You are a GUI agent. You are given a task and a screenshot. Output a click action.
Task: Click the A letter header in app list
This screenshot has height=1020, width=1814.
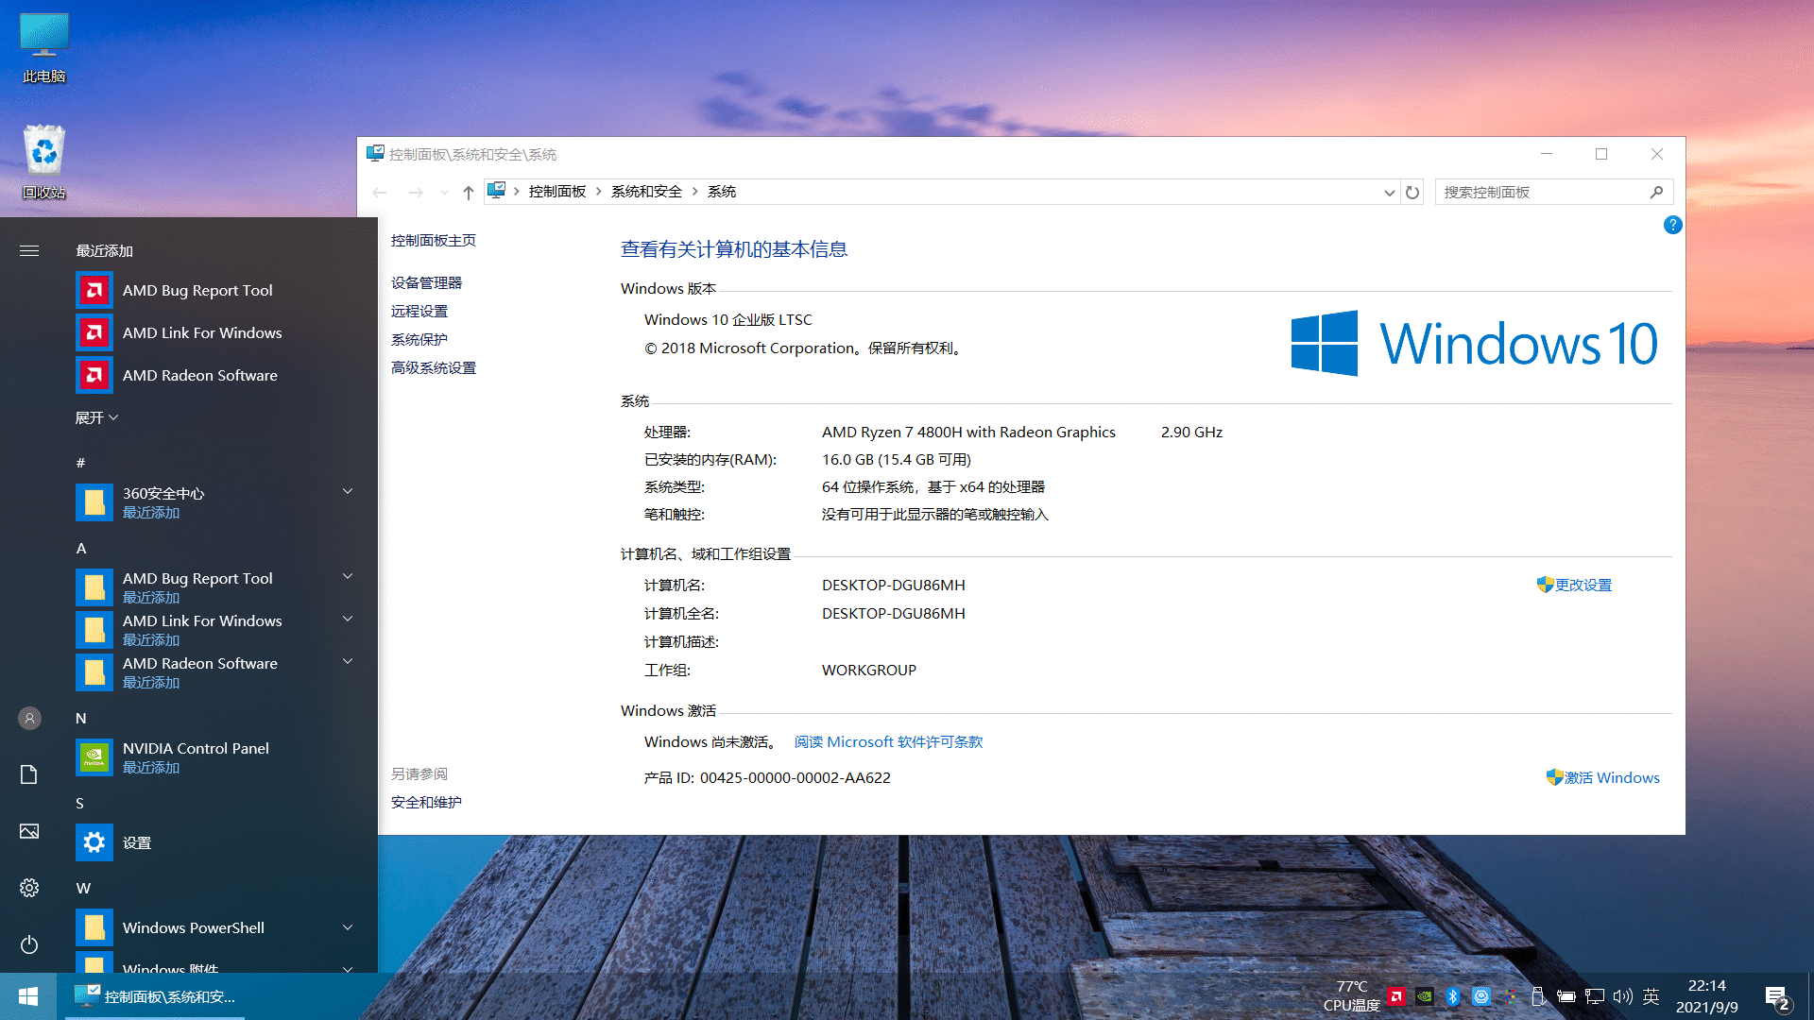click(x=81, y=549)
